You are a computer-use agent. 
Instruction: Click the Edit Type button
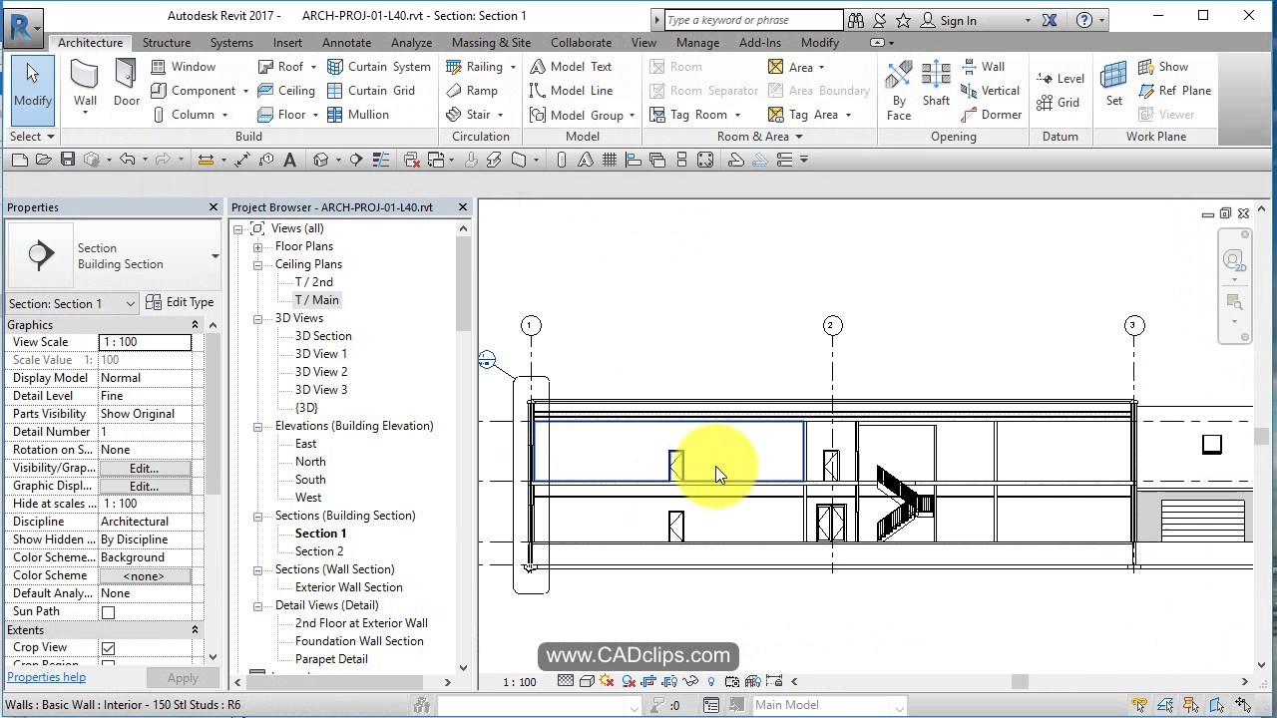click(x=182, y=302)
